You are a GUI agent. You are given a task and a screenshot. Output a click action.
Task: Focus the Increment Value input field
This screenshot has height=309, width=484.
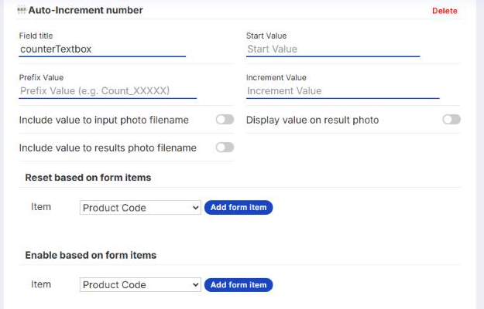click(x=342, y=91)
